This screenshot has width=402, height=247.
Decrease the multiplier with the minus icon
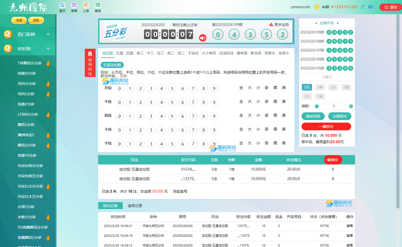click(317, 106)
